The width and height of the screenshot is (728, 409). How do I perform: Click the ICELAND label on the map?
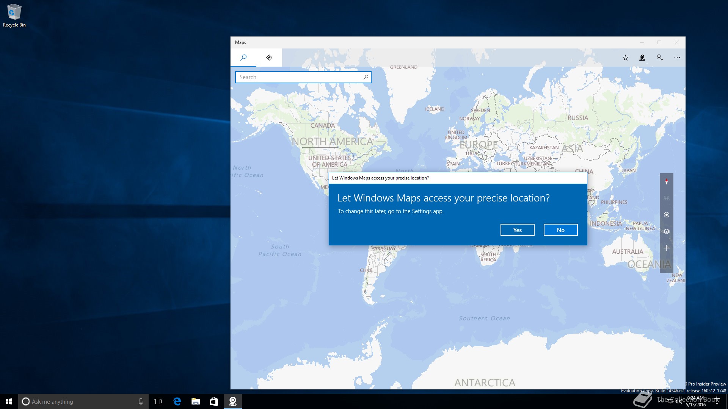pos(435,109)
